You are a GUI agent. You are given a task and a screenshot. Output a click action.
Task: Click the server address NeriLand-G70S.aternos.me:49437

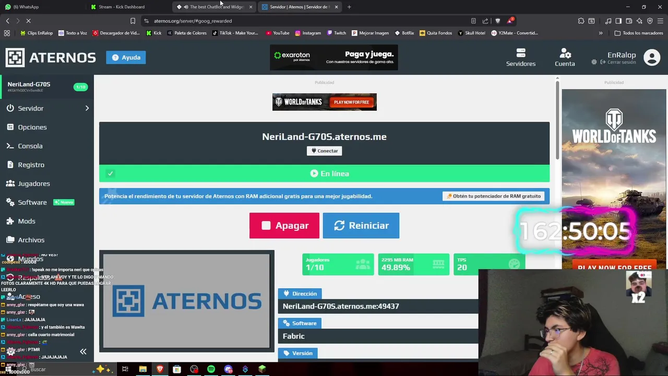click(341, 306)
